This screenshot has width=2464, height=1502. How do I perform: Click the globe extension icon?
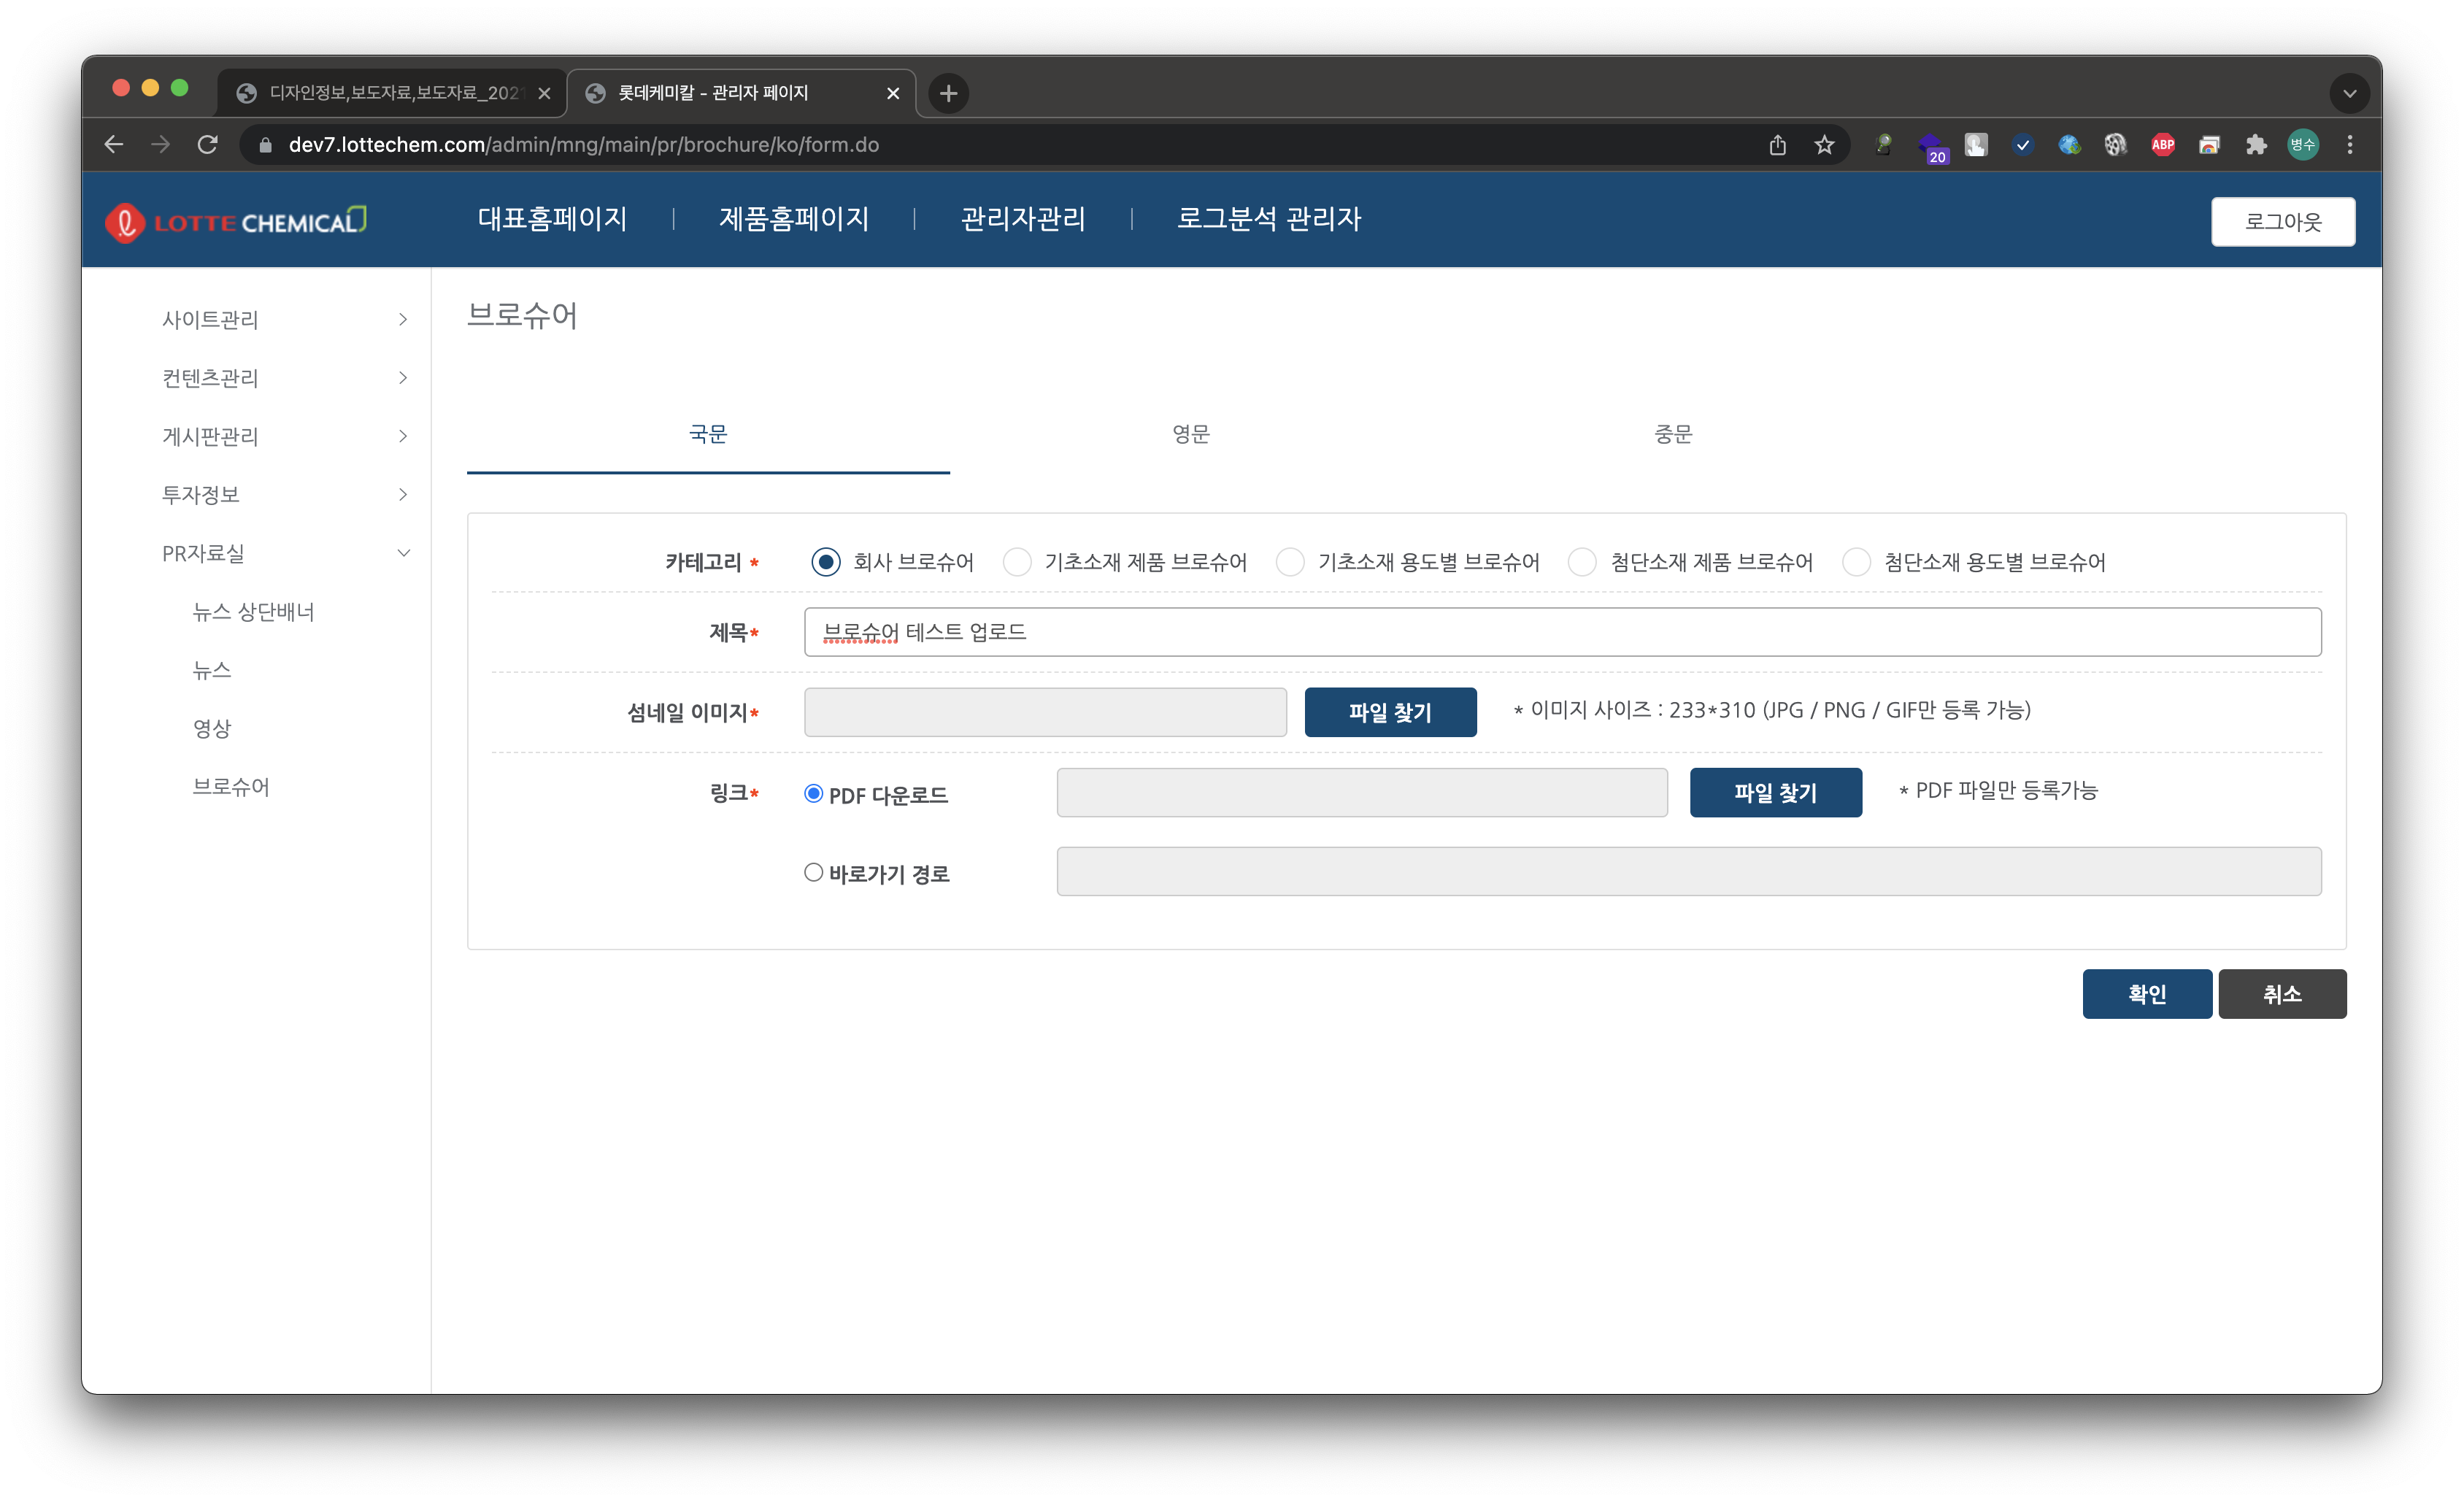click(2069, 145)
